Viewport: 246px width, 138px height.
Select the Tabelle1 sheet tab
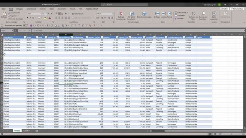pos(27,131)
